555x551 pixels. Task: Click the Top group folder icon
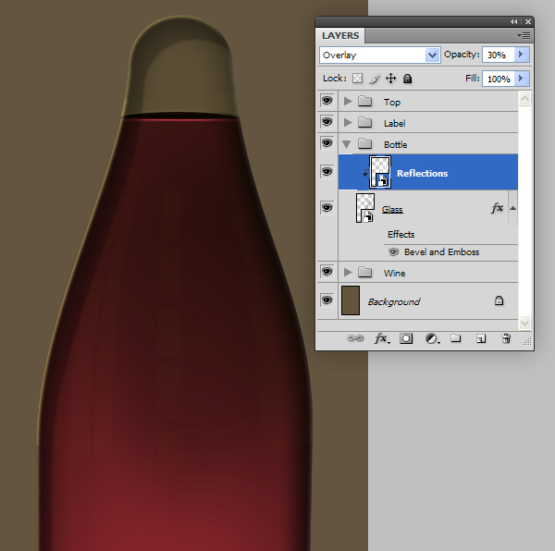[x=364, y=102]
